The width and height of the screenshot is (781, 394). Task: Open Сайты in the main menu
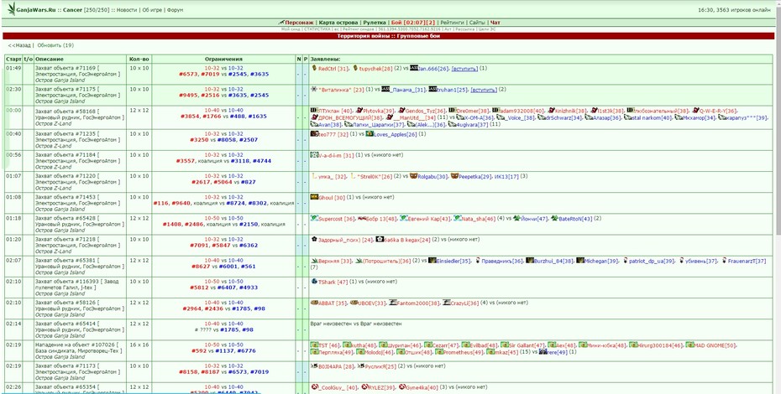point(477,23)
